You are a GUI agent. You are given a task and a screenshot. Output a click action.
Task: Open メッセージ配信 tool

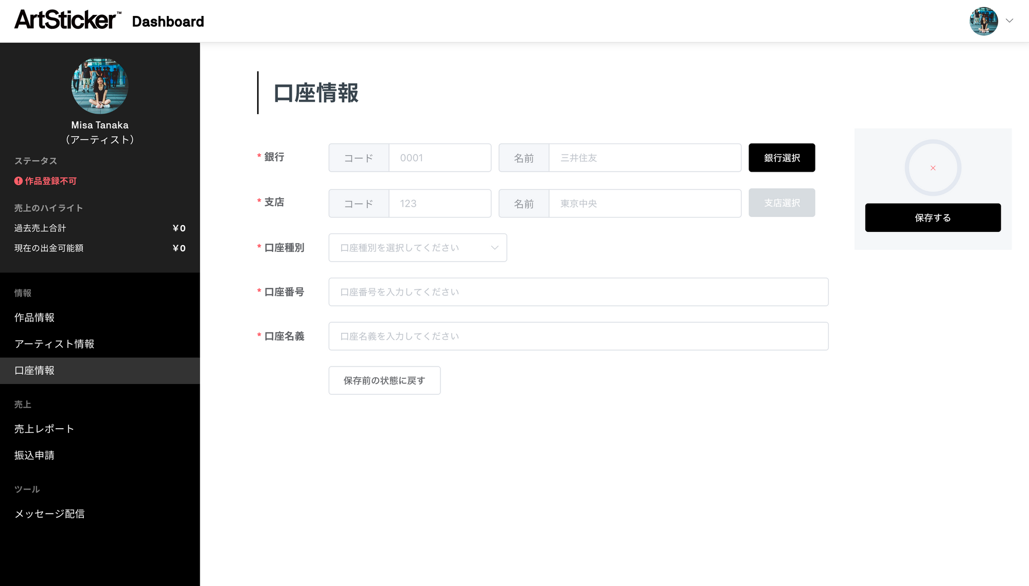tap(49, 514)
